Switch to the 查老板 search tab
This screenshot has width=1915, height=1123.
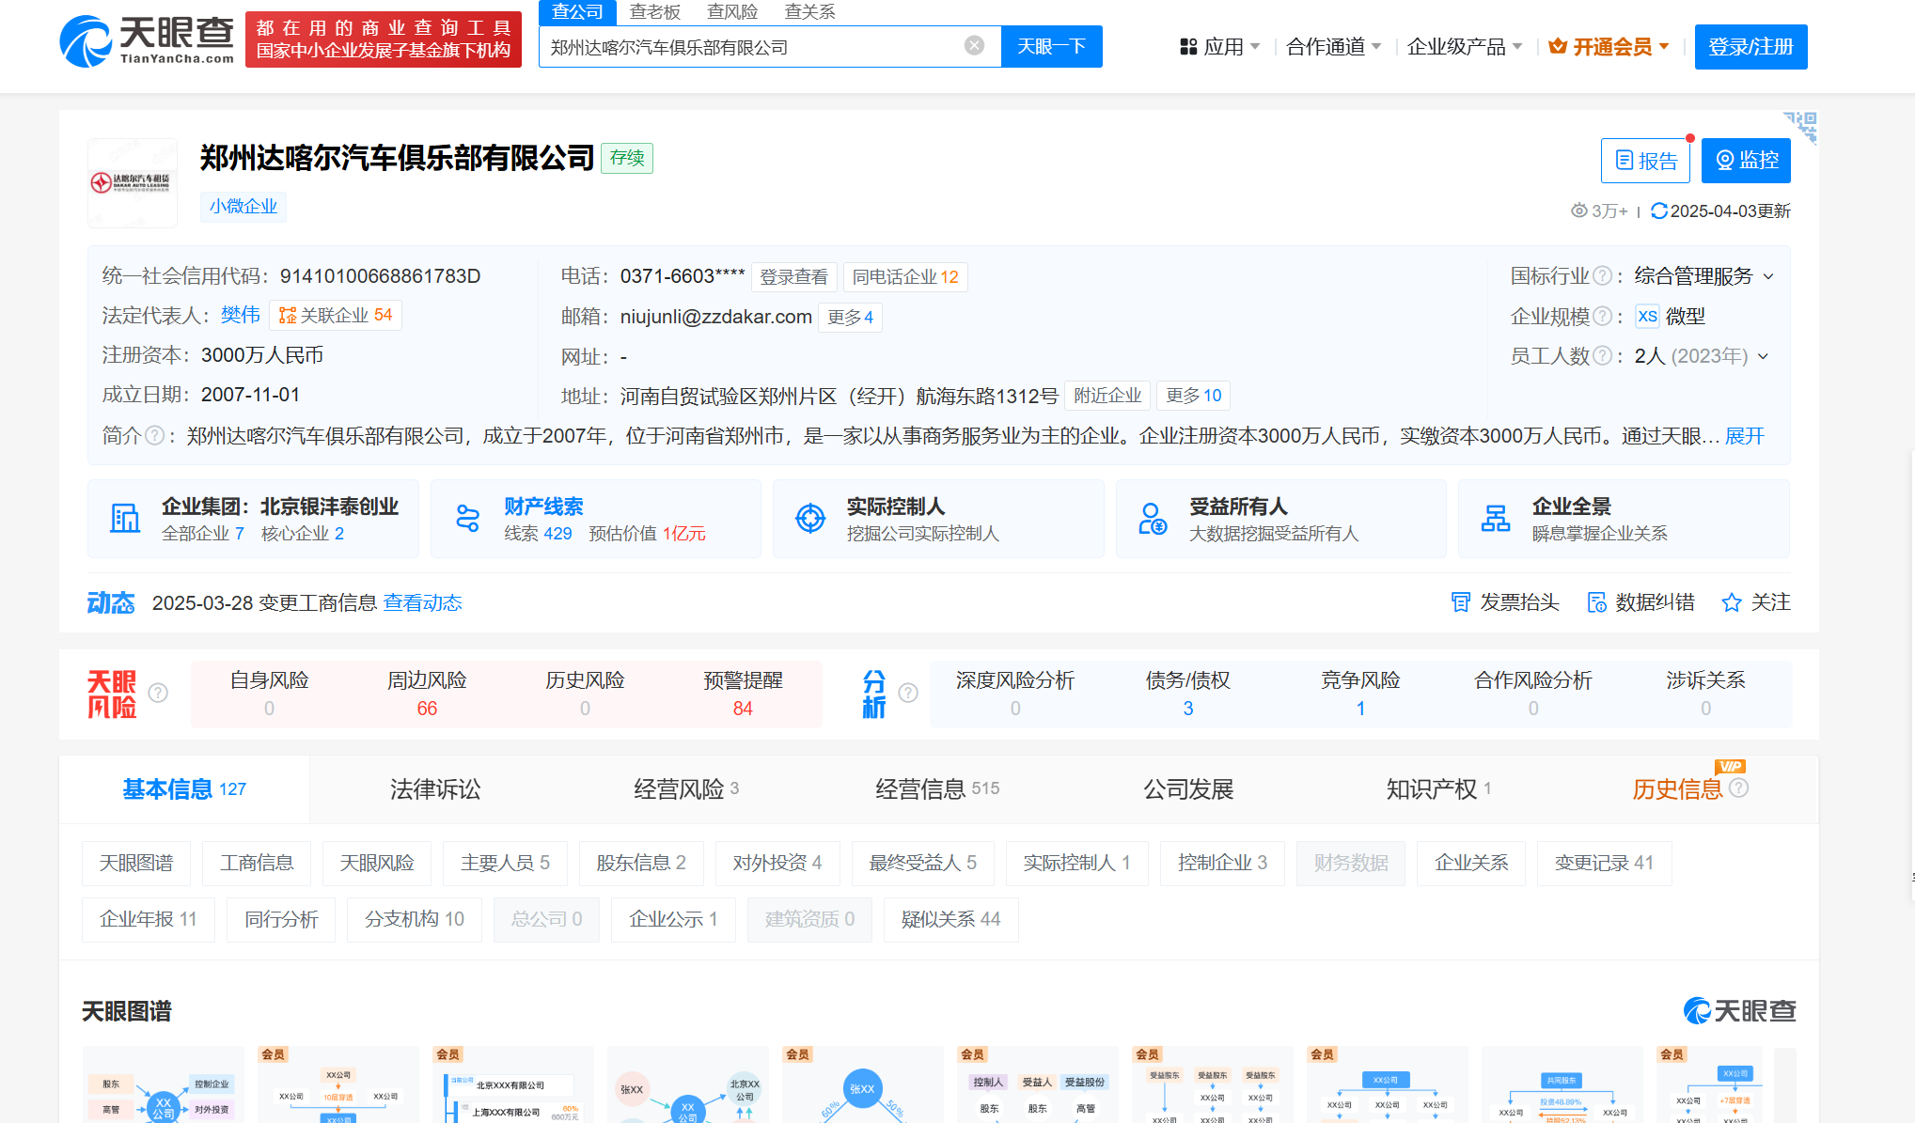[654, 11]
